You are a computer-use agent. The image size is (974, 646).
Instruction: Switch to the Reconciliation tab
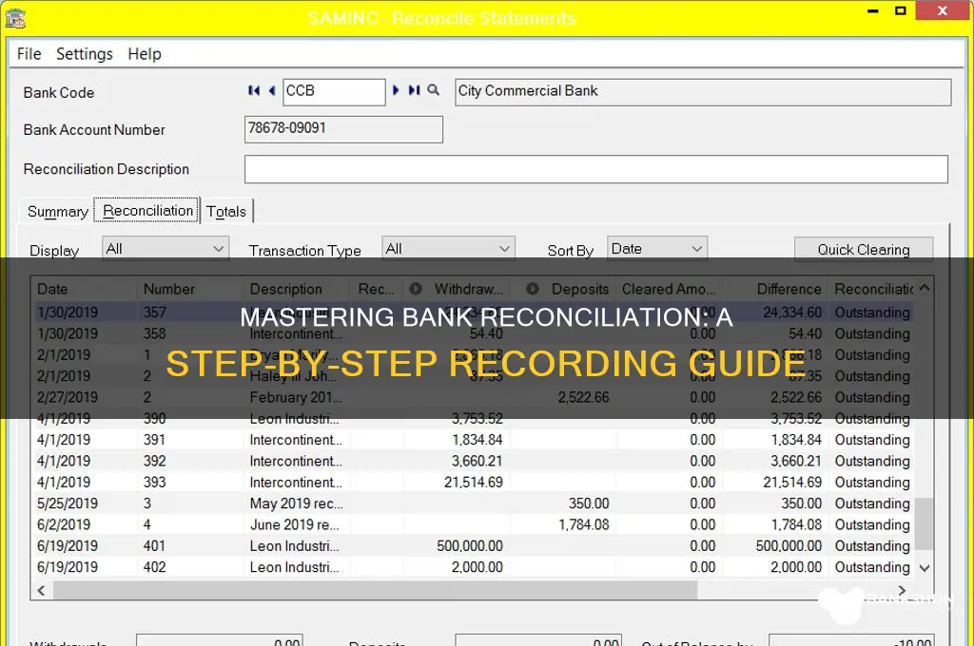(x=147, y=211)
